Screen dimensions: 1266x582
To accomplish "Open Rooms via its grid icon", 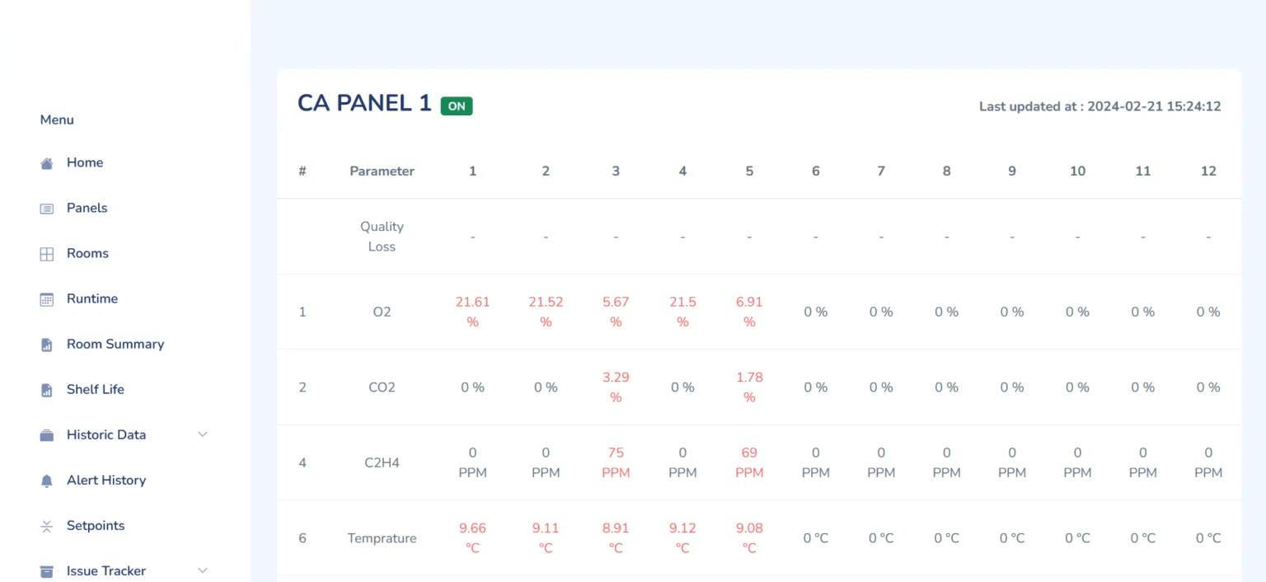I will point(47,253).
